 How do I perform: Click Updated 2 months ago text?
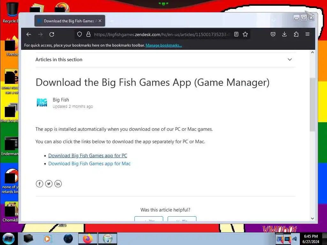tap(73, 107)
